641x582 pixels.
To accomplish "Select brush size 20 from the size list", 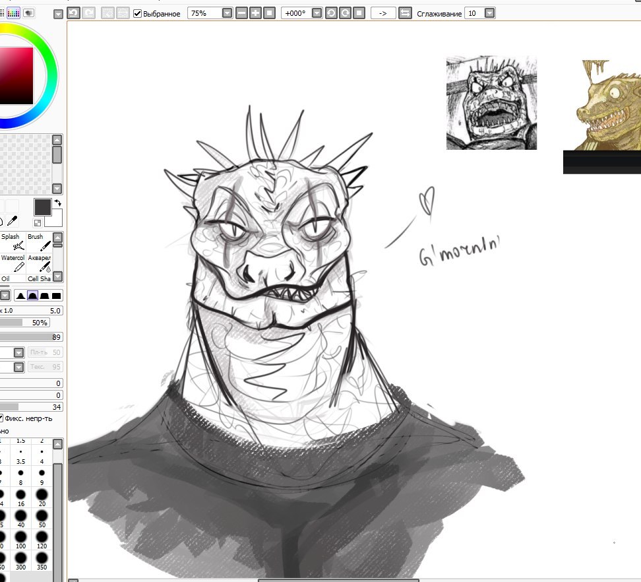I will pos(42,495).
